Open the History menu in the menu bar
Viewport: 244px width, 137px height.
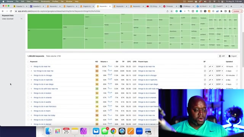coord(35,2)
